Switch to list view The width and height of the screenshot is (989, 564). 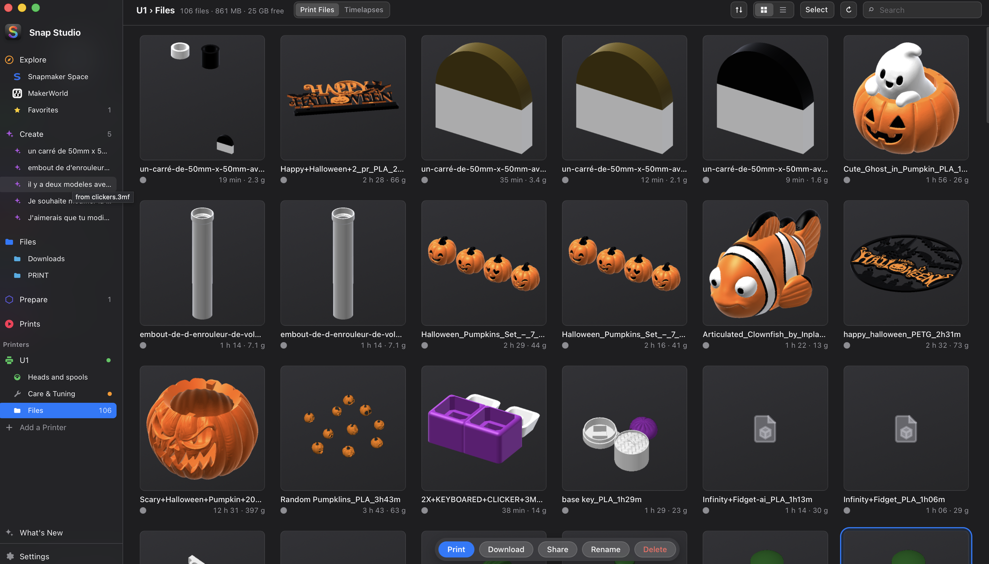(x=783, y=10)
